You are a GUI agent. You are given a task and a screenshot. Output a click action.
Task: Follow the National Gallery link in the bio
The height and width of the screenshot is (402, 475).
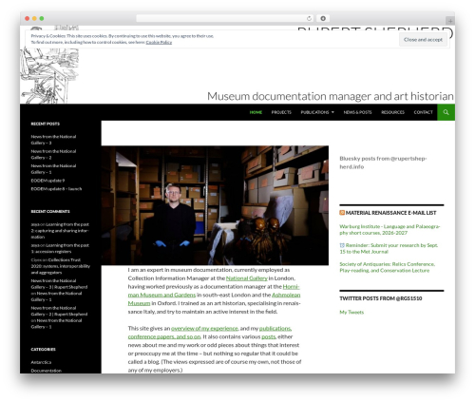tap(247, 278)
